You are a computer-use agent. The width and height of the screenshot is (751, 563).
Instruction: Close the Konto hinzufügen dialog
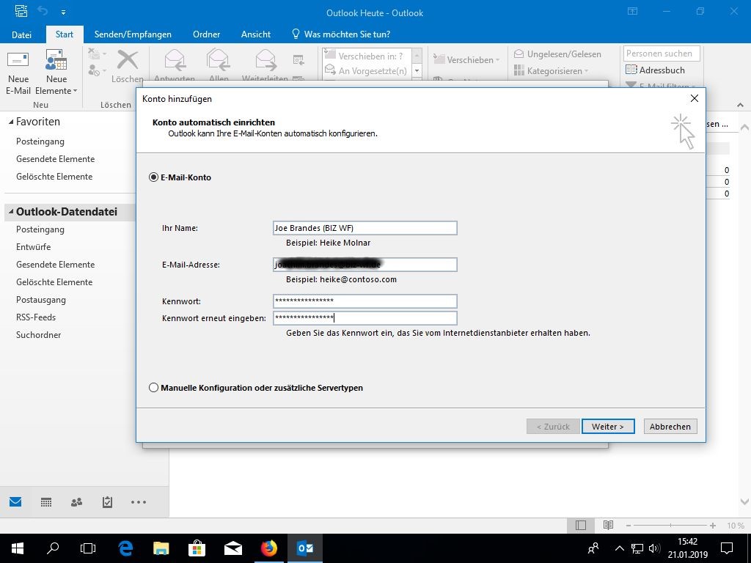point(694,99)
